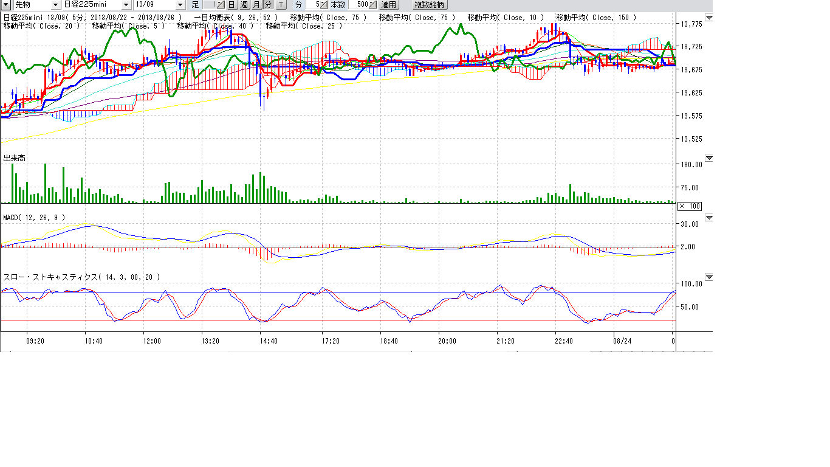
Task: Select the minute (分) interval button
Action: tap(268, 4)
